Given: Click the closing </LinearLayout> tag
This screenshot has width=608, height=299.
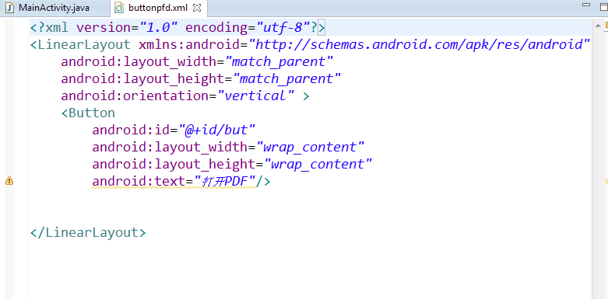Looking at the screenshot, I should coord(88,232).
